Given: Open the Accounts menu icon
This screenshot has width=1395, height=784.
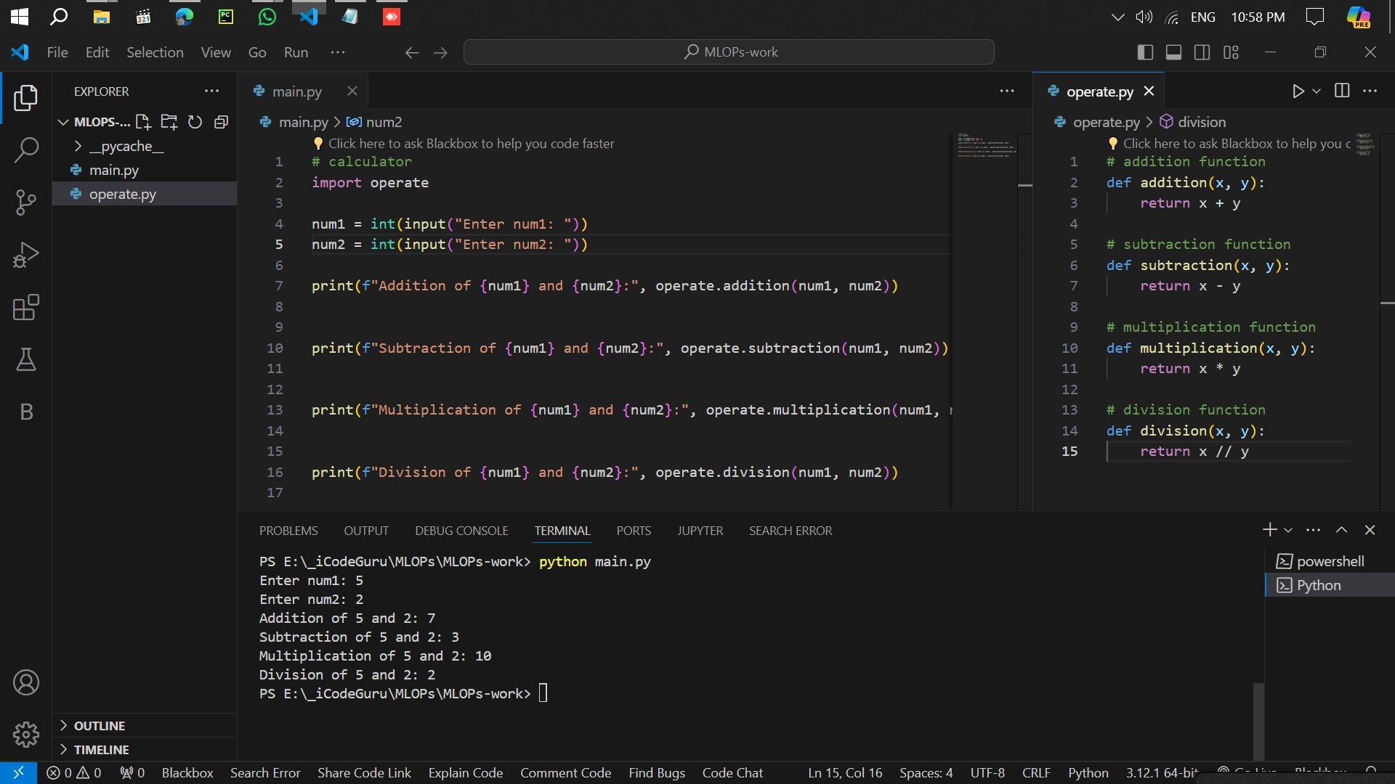Looking at the screenshot, I should coord(26,682).
